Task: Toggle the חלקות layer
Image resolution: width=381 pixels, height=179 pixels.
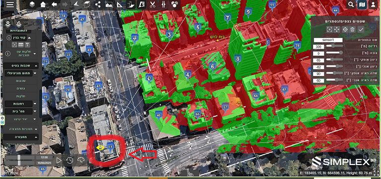Action: (21, 96)
